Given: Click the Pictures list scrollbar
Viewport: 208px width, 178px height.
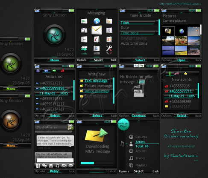Looking at the screenshot, I should 201,40.
